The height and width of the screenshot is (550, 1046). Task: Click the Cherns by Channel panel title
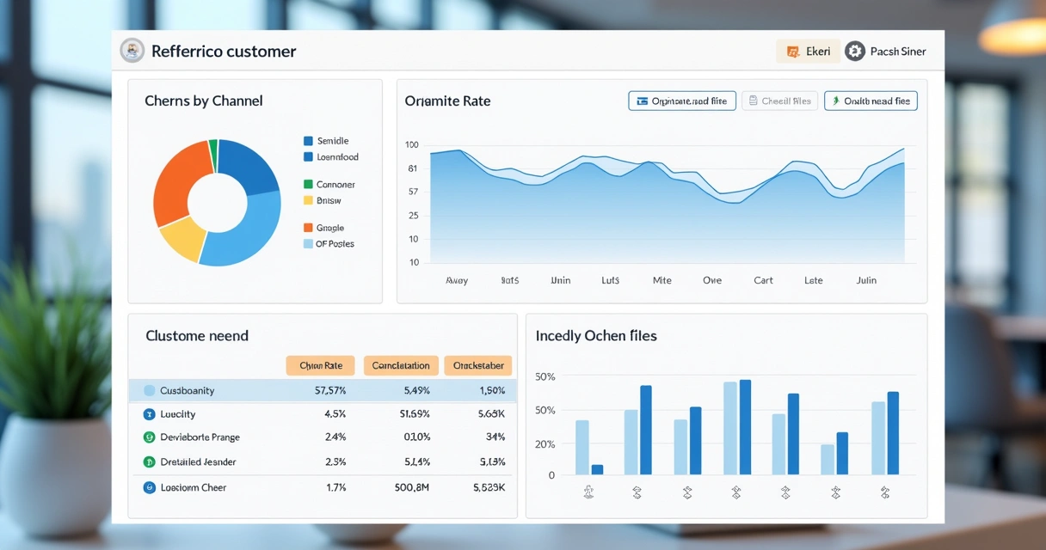(204, 101)
